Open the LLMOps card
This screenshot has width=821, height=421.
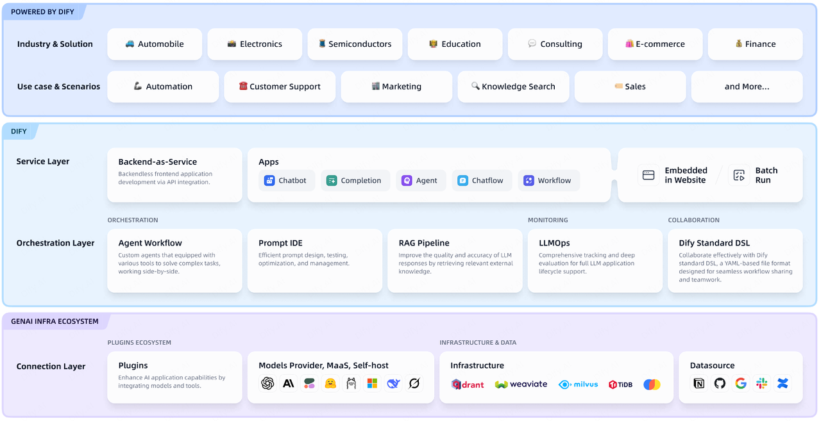tap(595, 261)
